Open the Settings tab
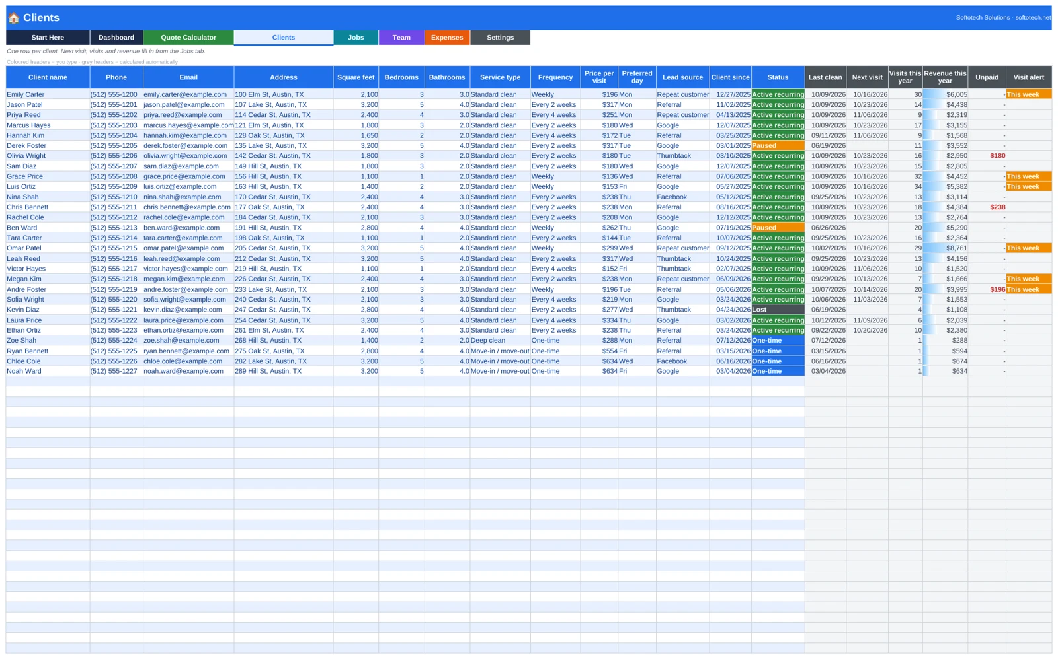This screenshot has height=659, width=1058. 500,38
